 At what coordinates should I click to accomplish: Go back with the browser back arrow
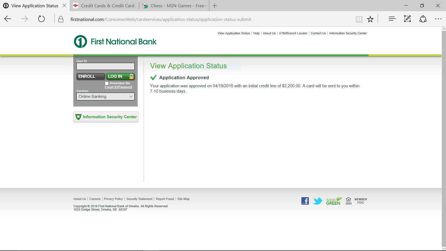pyautogui.click(x=8, y=19)
